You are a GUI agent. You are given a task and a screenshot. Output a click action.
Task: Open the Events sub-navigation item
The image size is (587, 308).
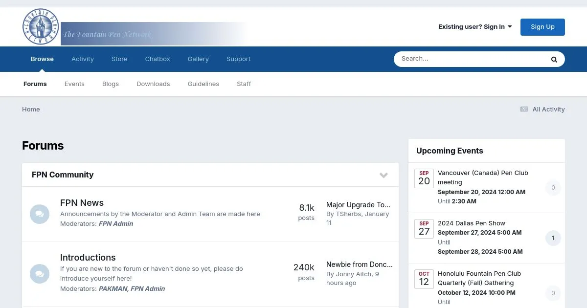[74, 84]
